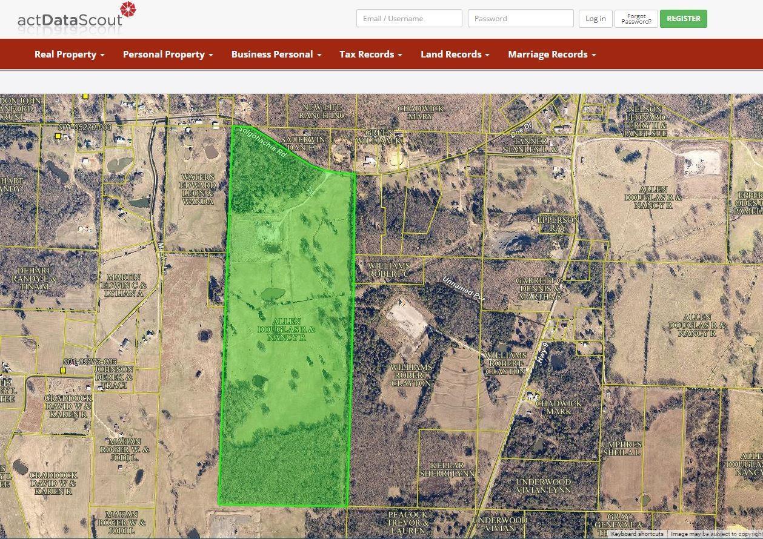Viewport: 763px width, 539px height.
Task: Click yellow marker below parcel label 001-05270-003
Action: point(58,136)
